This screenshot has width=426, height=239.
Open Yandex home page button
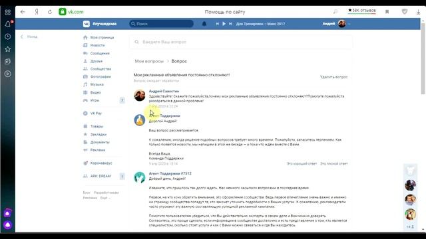[x=37, y=12]
